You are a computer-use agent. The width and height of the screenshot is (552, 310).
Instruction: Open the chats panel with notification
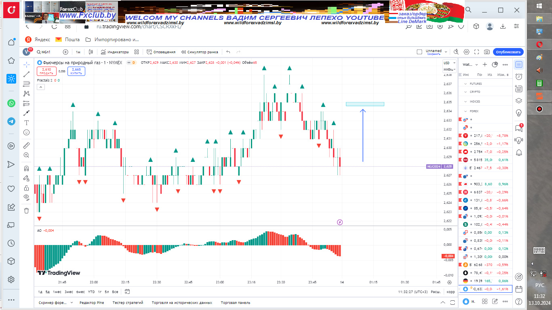[x=519, y=128]
